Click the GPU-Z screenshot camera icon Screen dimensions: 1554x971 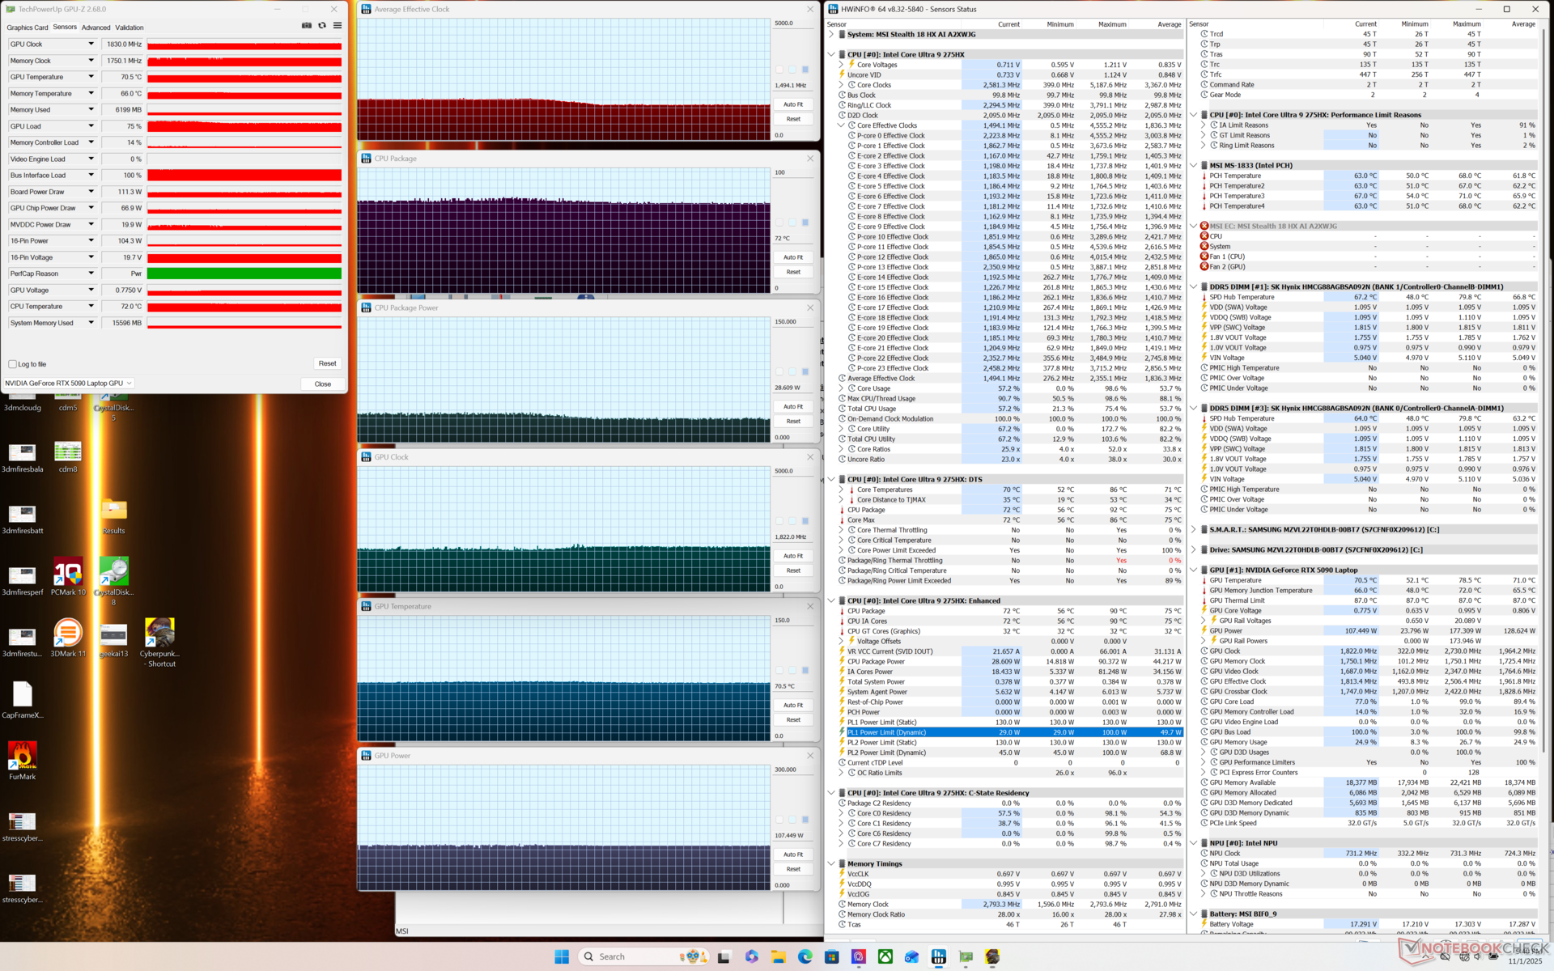pyautogui.click(x=307, y=26)
